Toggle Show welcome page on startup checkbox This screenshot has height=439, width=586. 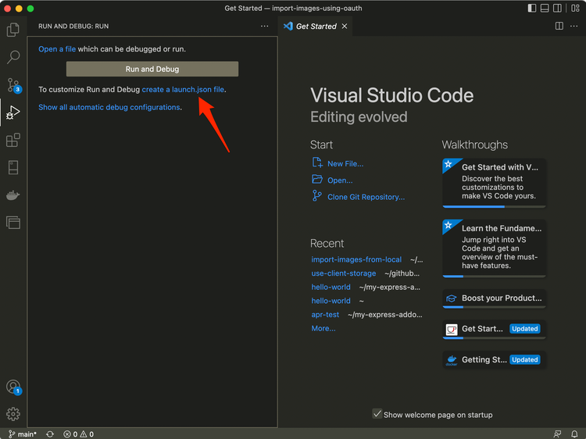(377, 413)
